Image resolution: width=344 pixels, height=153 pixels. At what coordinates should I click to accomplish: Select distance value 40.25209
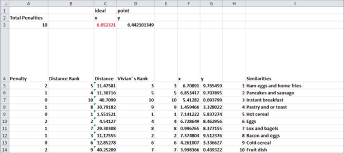pyautogui.click(x=105, y=150)
